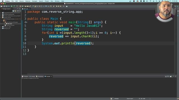Expand the reverse_string project node
Viewport: 179px width, 100px height.
point(1,17)
